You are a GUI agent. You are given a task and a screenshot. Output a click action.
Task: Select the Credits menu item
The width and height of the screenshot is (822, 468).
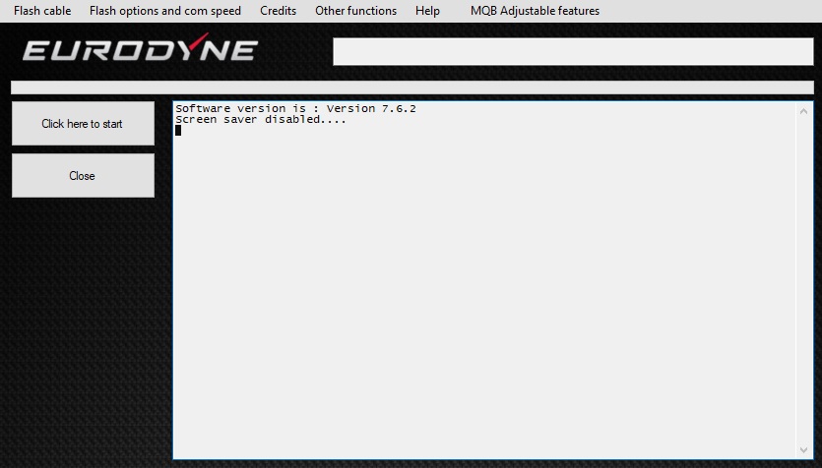pyautogui.click(x=278, y=11)
